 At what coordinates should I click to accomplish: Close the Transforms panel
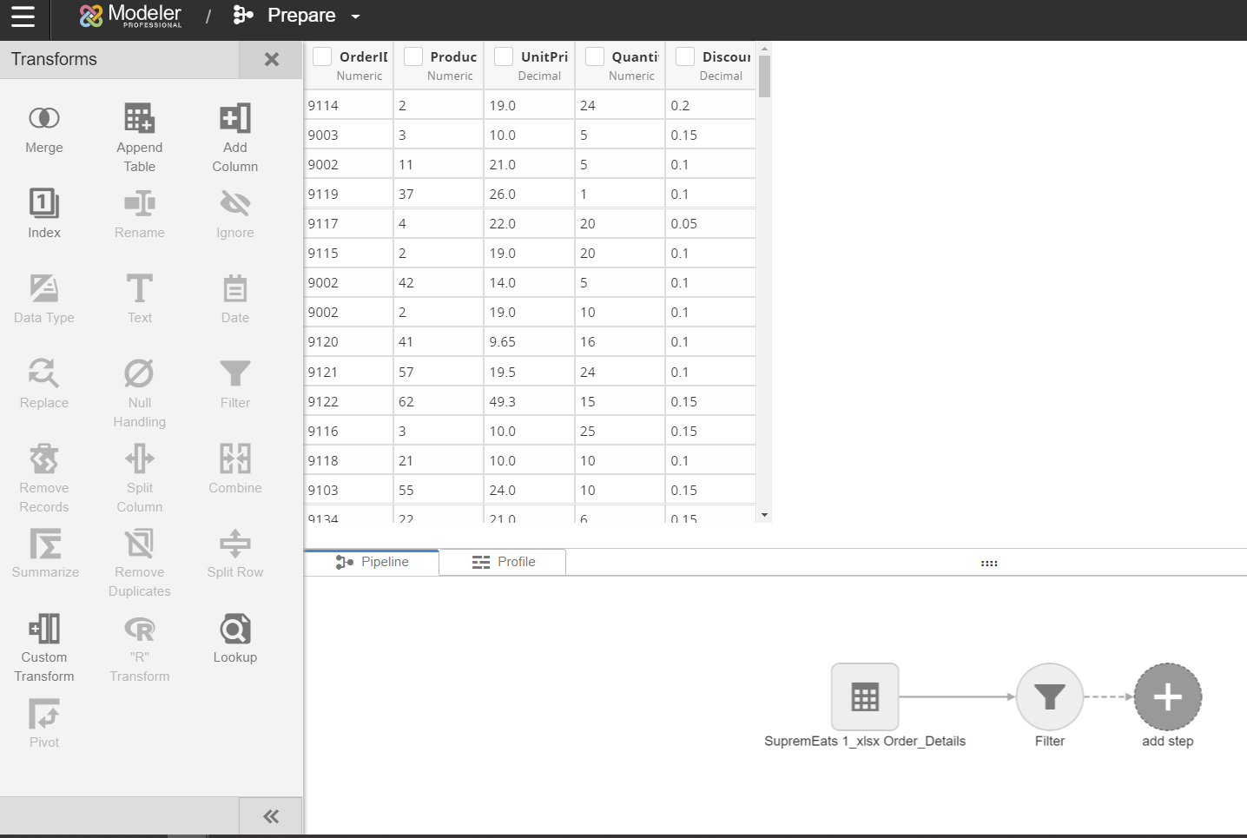tap(272, 59)
